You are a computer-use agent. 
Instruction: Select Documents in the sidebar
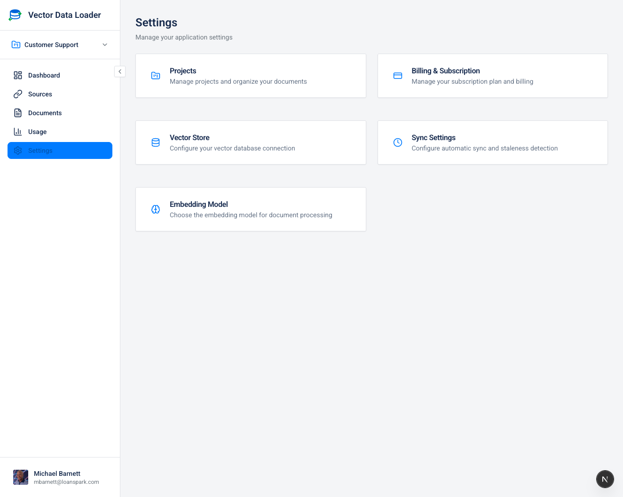(45, 113)
